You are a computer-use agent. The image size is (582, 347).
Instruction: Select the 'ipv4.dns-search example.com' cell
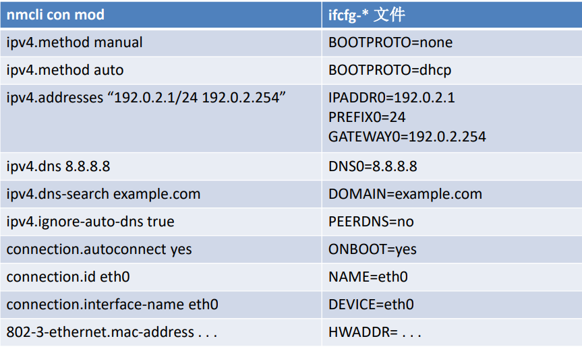point(161,194)
